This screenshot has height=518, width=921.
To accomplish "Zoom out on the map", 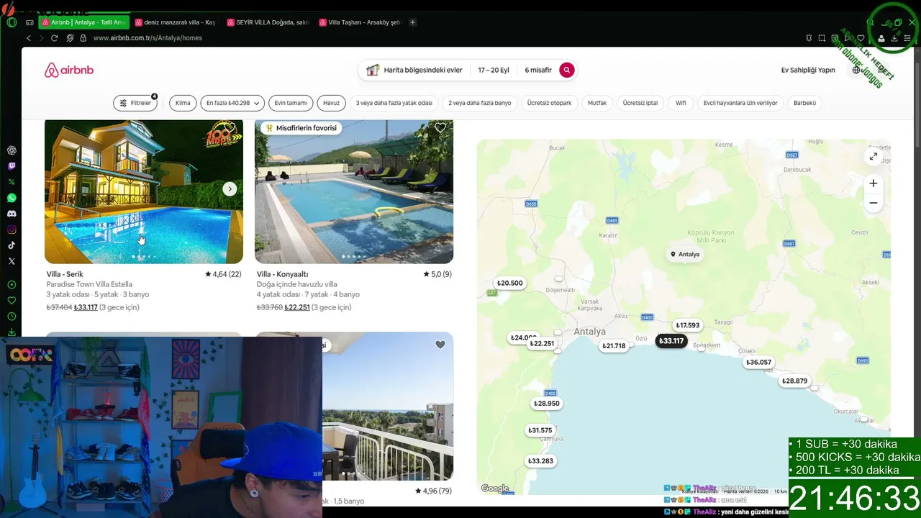I will click(873, 203).
